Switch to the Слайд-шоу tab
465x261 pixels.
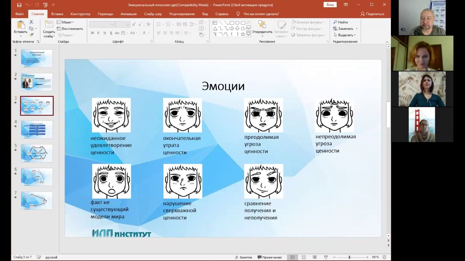click(153, 14)
